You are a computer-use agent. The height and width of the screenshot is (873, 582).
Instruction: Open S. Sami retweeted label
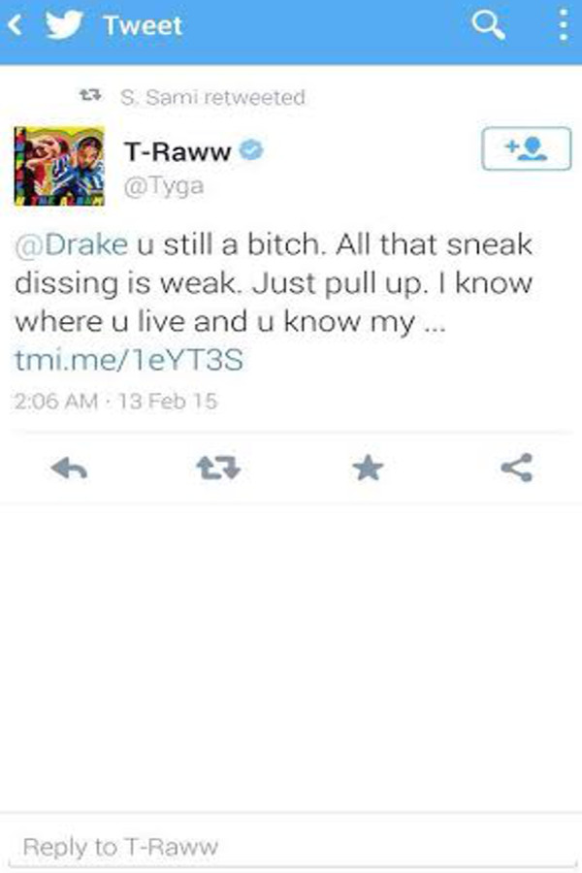point(212,97)
